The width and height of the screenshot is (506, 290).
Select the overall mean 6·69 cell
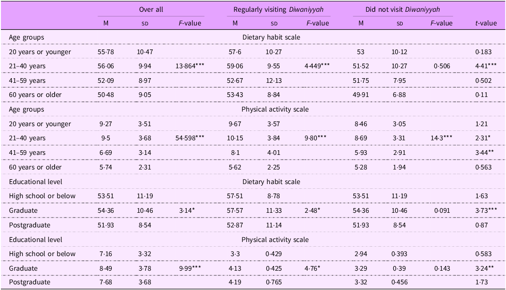coord(106,153)
